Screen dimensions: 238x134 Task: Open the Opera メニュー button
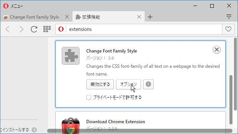pos(13,6)
